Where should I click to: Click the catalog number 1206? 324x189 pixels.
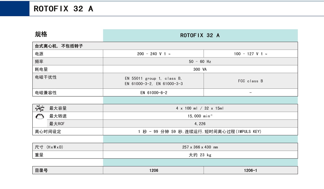tap(154, 170)
